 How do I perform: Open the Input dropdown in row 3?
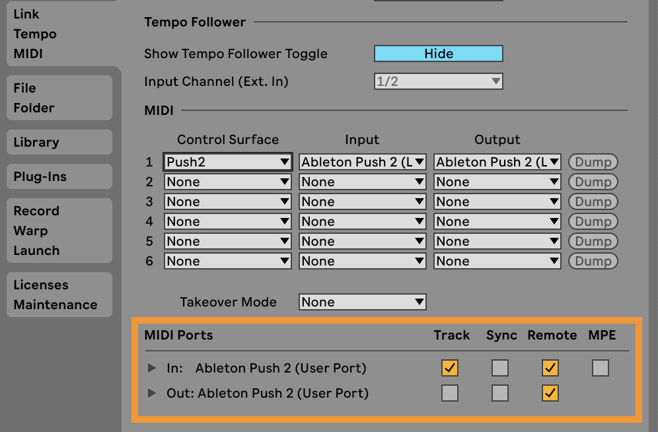(x=363, y=201)
